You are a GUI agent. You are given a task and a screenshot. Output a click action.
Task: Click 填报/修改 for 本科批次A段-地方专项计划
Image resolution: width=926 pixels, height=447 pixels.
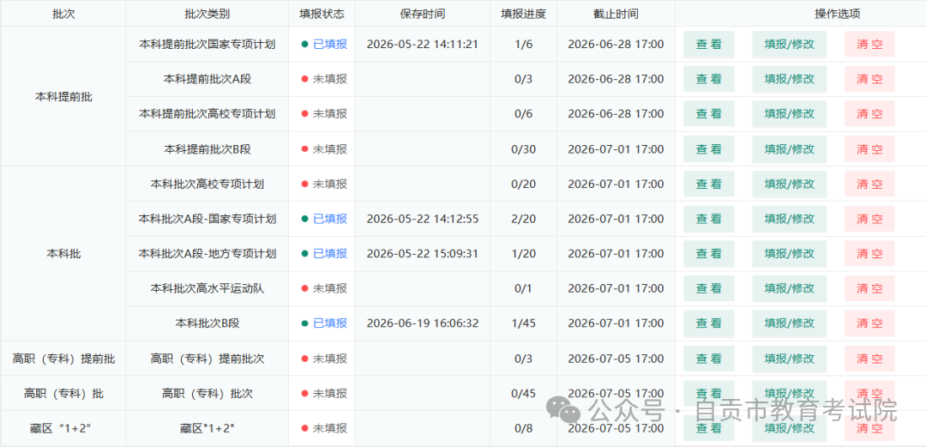(789, 254)
